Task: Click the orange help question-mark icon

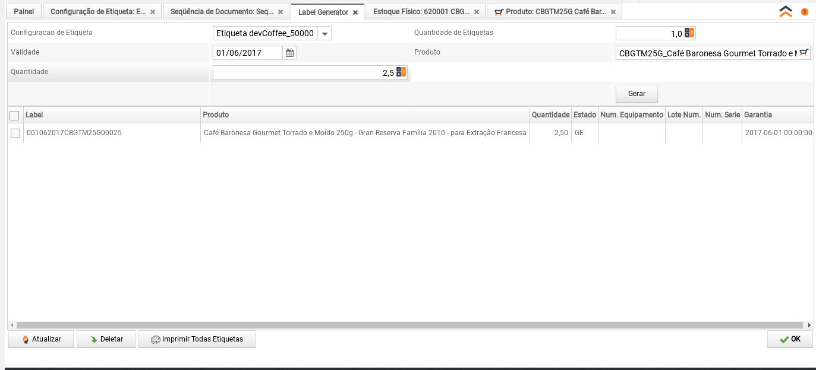Action: pyautogui.click(x=804, y=12)
